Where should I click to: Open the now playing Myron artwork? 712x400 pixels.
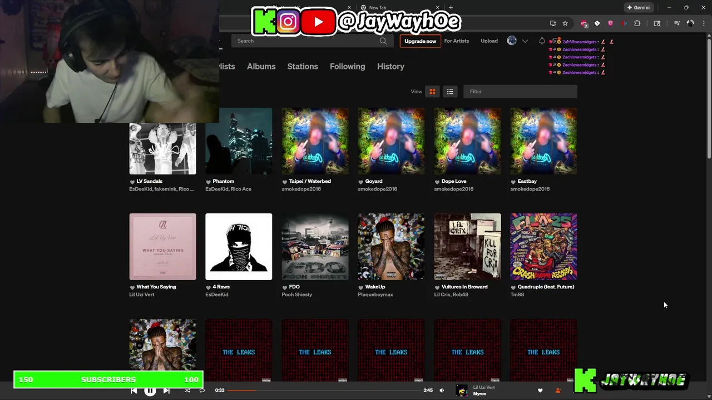tap(462, 391)
